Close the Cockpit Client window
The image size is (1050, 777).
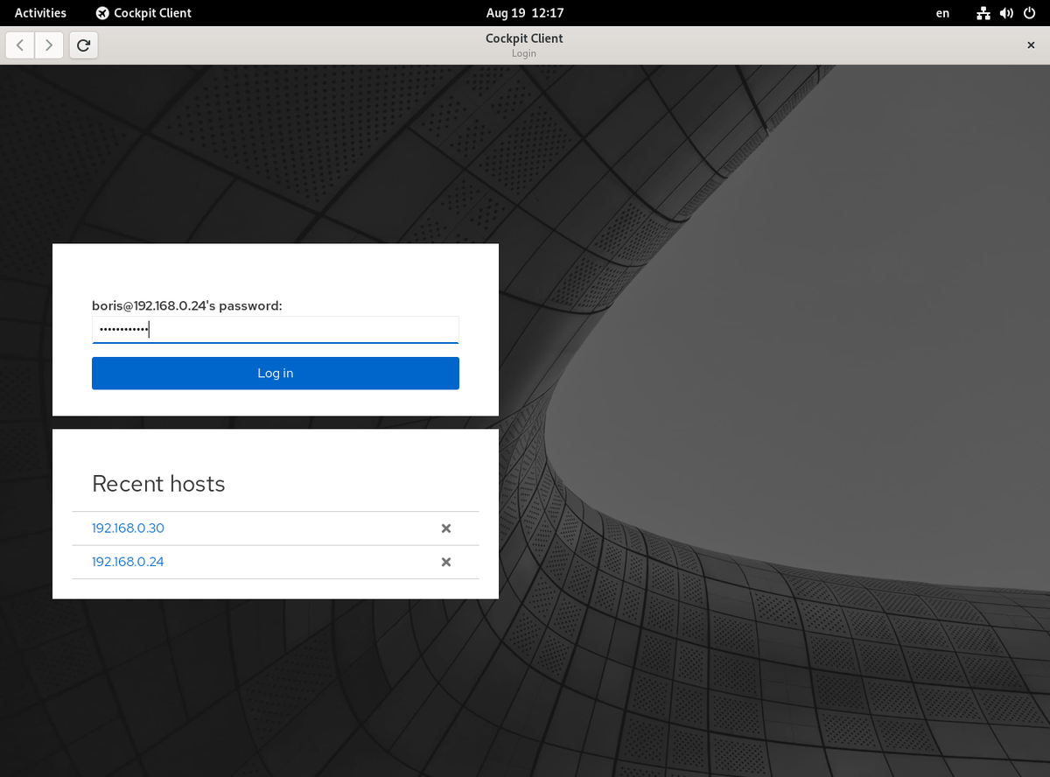(x=1030, y=45)
